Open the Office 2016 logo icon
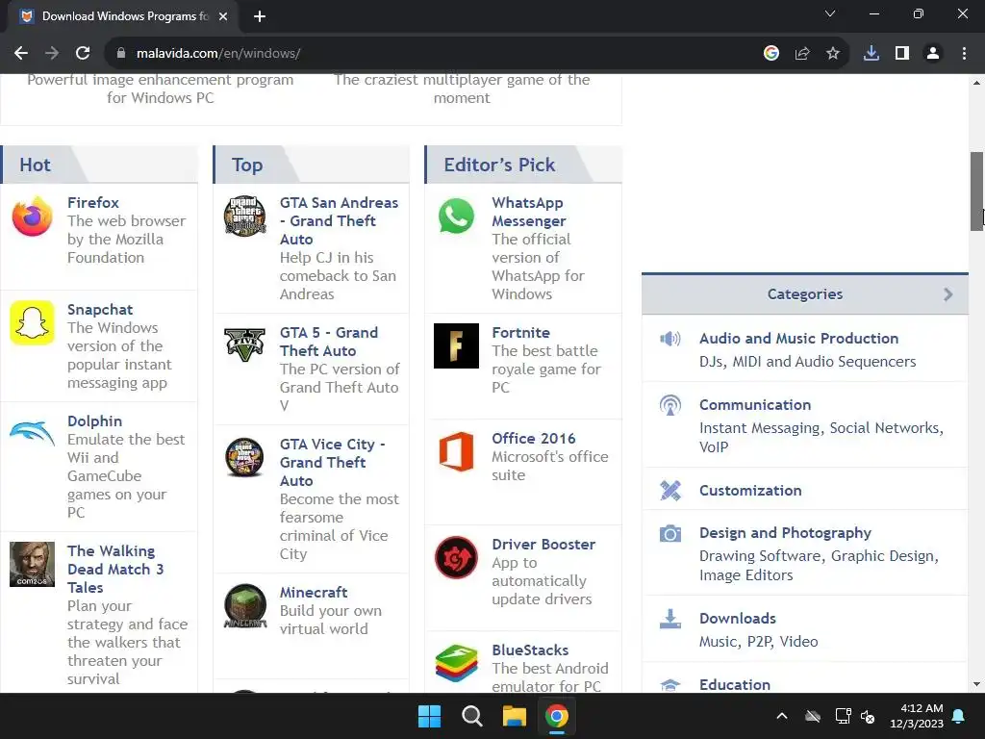 457,451
